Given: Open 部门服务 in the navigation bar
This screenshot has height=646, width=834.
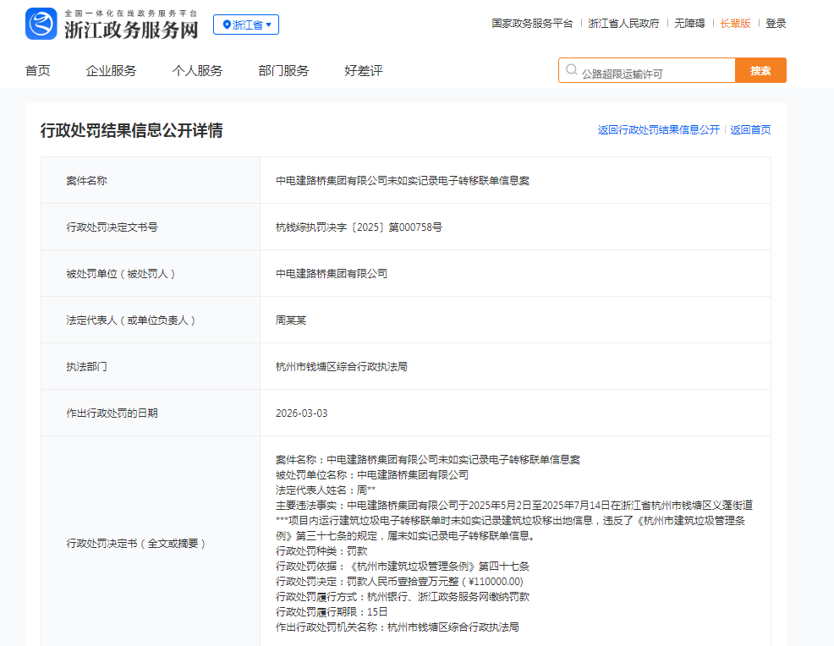Looking at the screenshot, I should 283,71.
